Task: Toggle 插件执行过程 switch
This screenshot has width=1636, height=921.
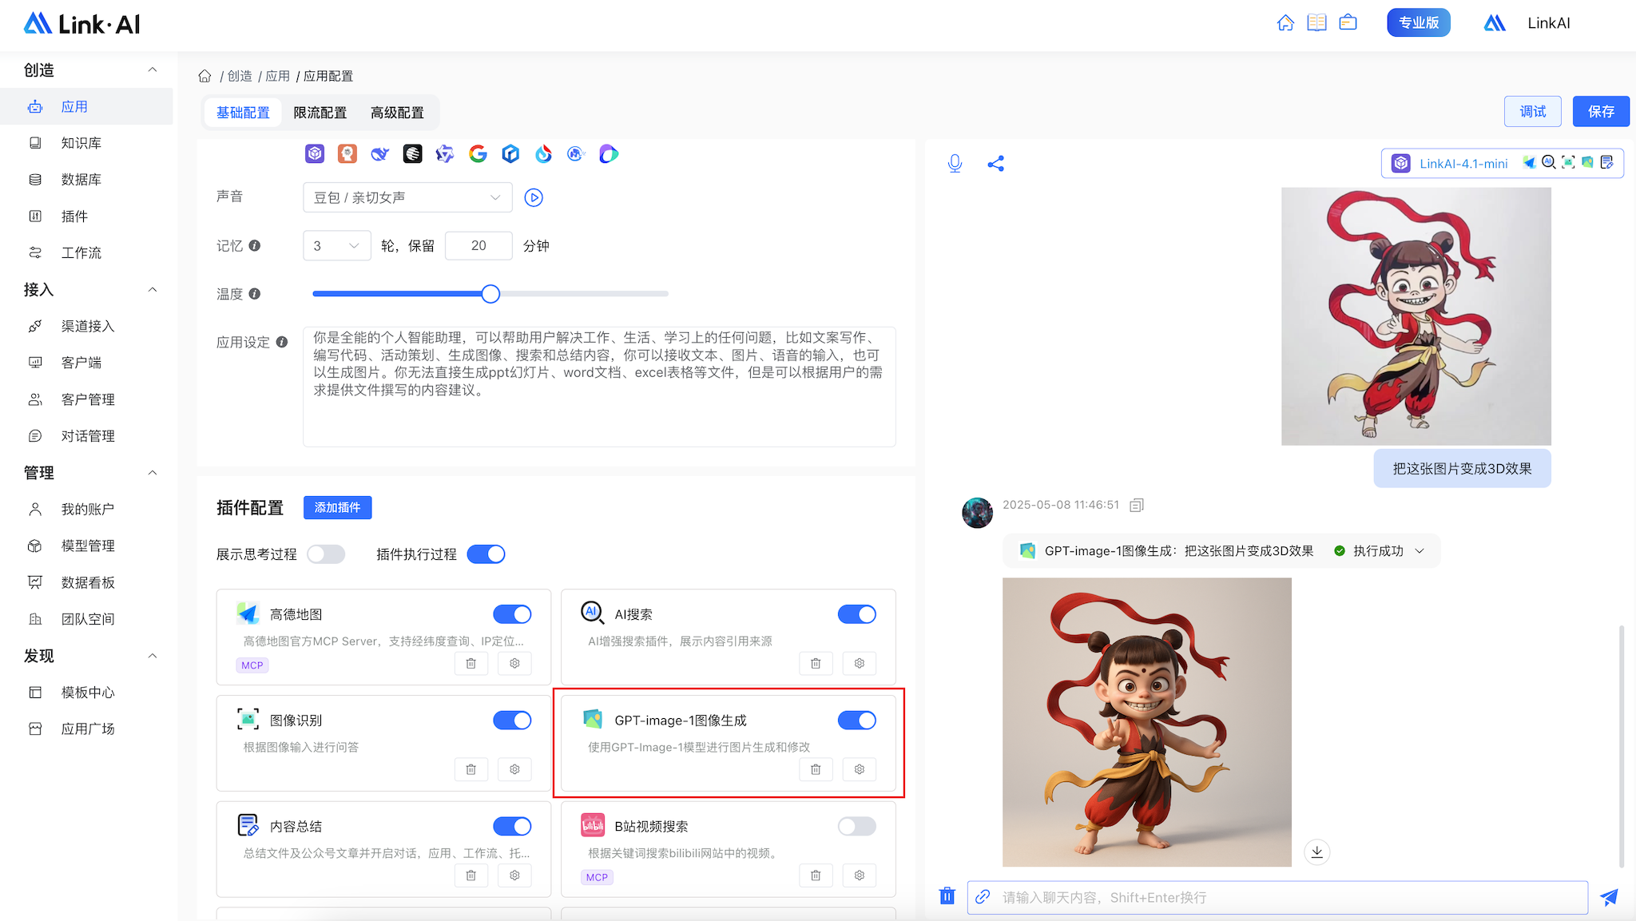Action: [486, 554]
